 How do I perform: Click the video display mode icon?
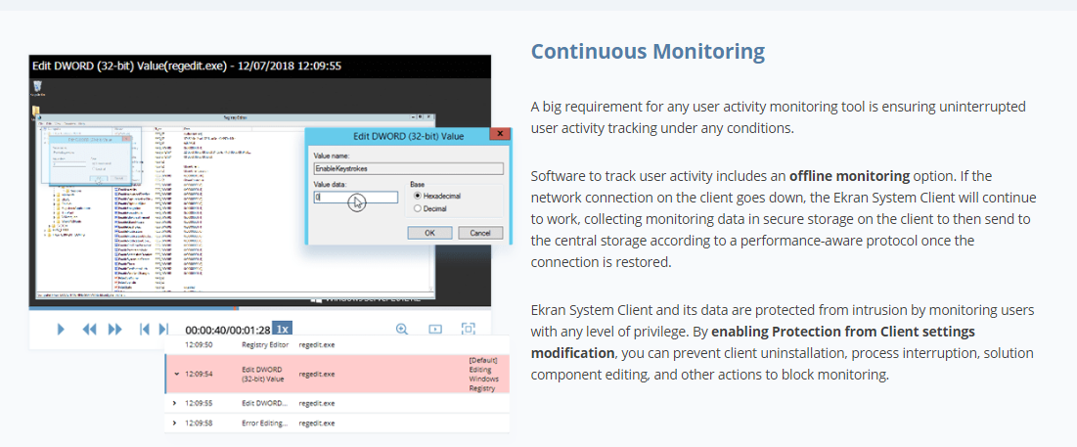click(x=434, y=329)
